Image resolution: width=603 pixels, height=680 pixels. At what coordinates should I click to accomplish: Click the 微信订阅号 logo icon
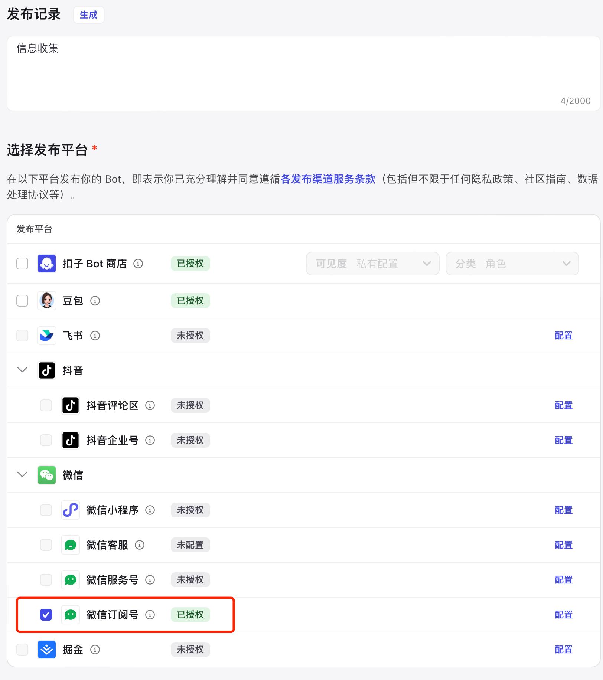[x=71, y=615]
